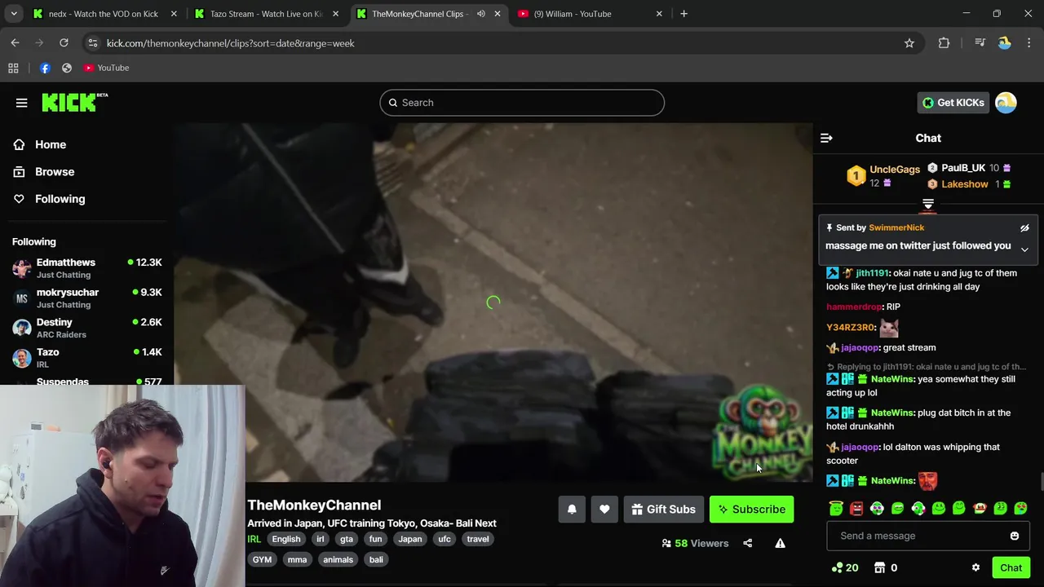Click the Subscribe button
This screenshot has width=1044, height=587.
(751, 510)
